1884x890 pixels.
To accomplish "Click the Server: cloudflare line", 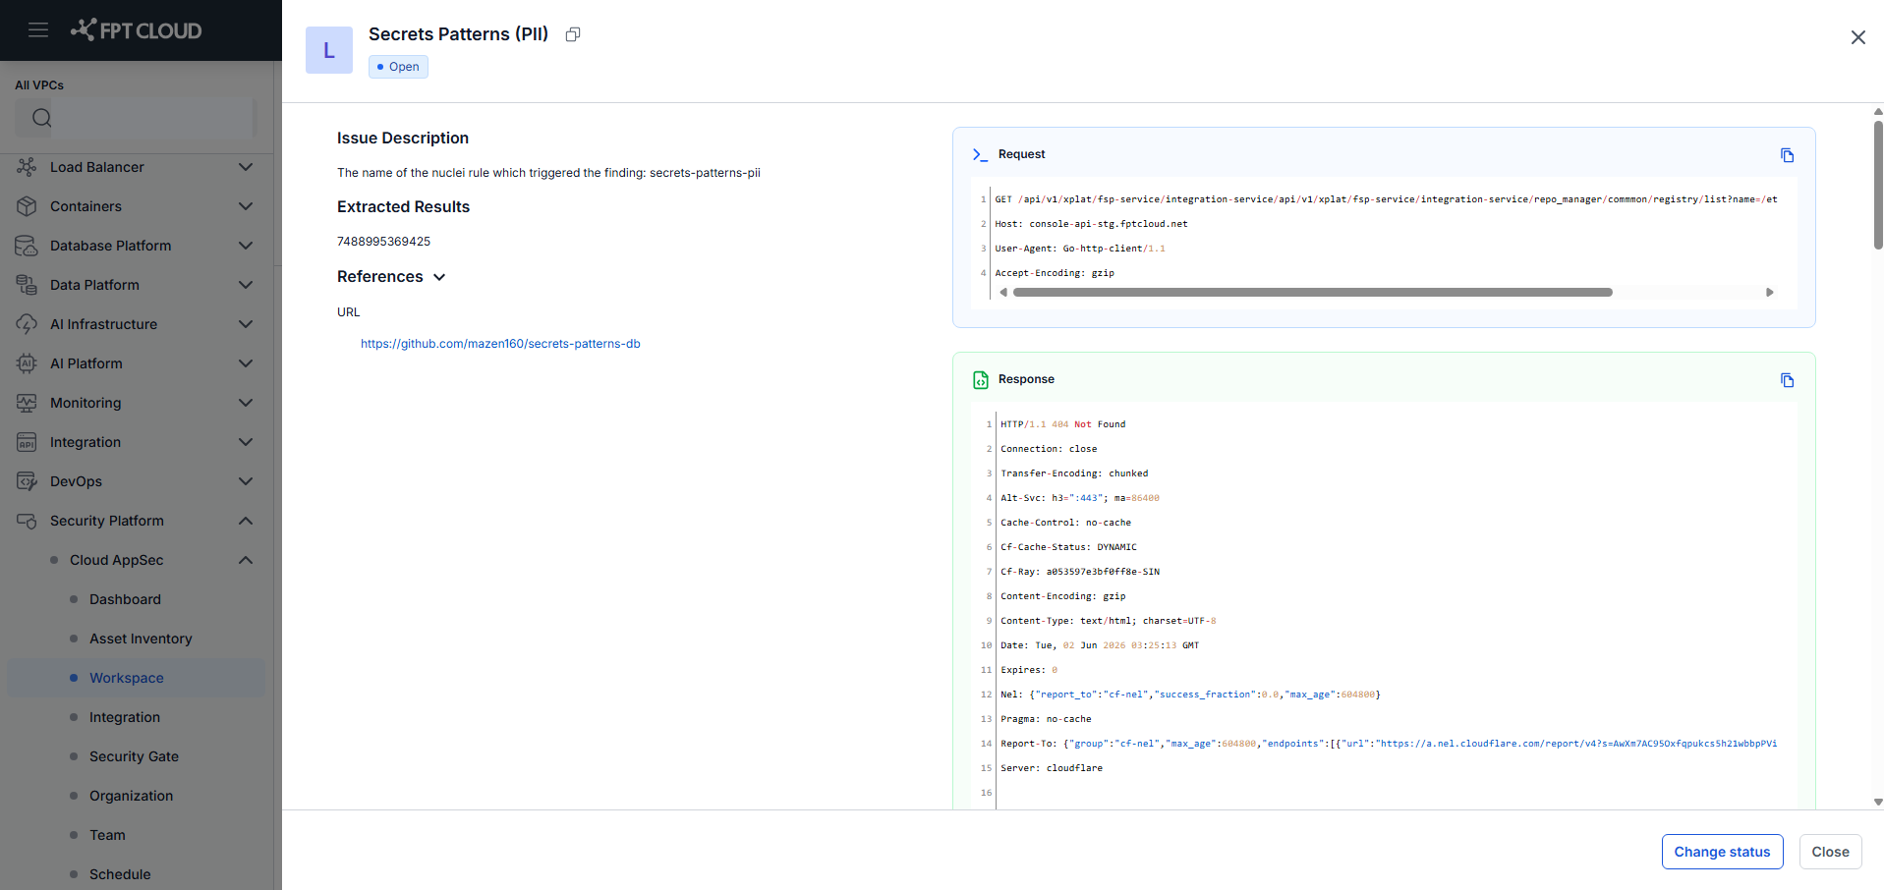I will click(x=1052, y=768).
